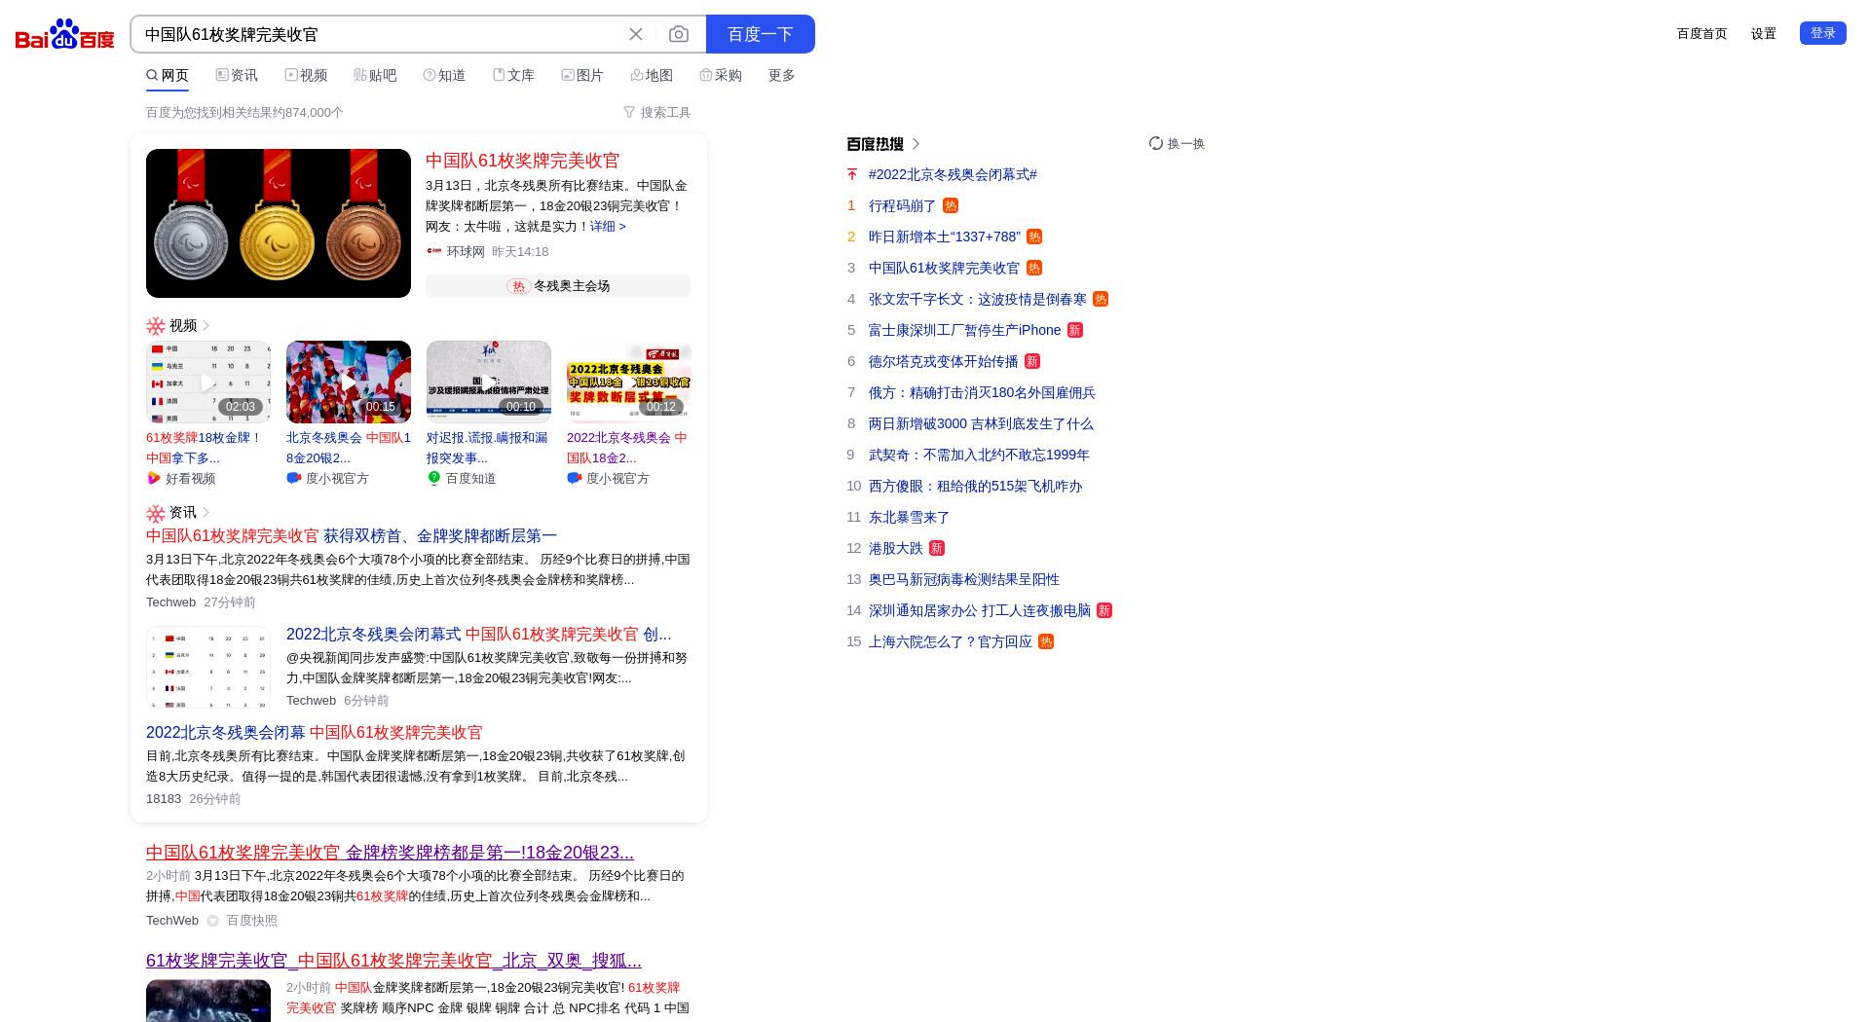Click pinned arrow icon in hot list
1870x1022 pixels.
click(852, 174)
